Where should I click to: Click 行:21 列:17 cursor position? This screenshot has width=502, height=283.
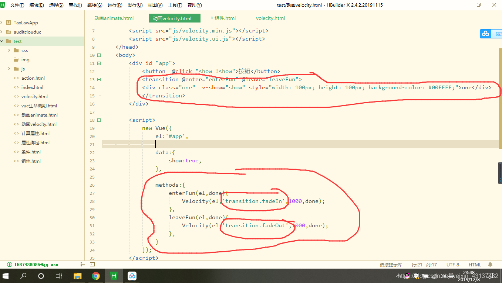point(424,265)
